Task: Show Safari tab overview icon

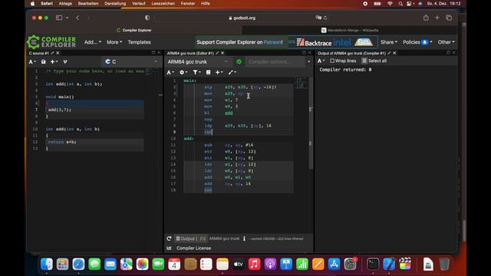Action: point(449,18)
